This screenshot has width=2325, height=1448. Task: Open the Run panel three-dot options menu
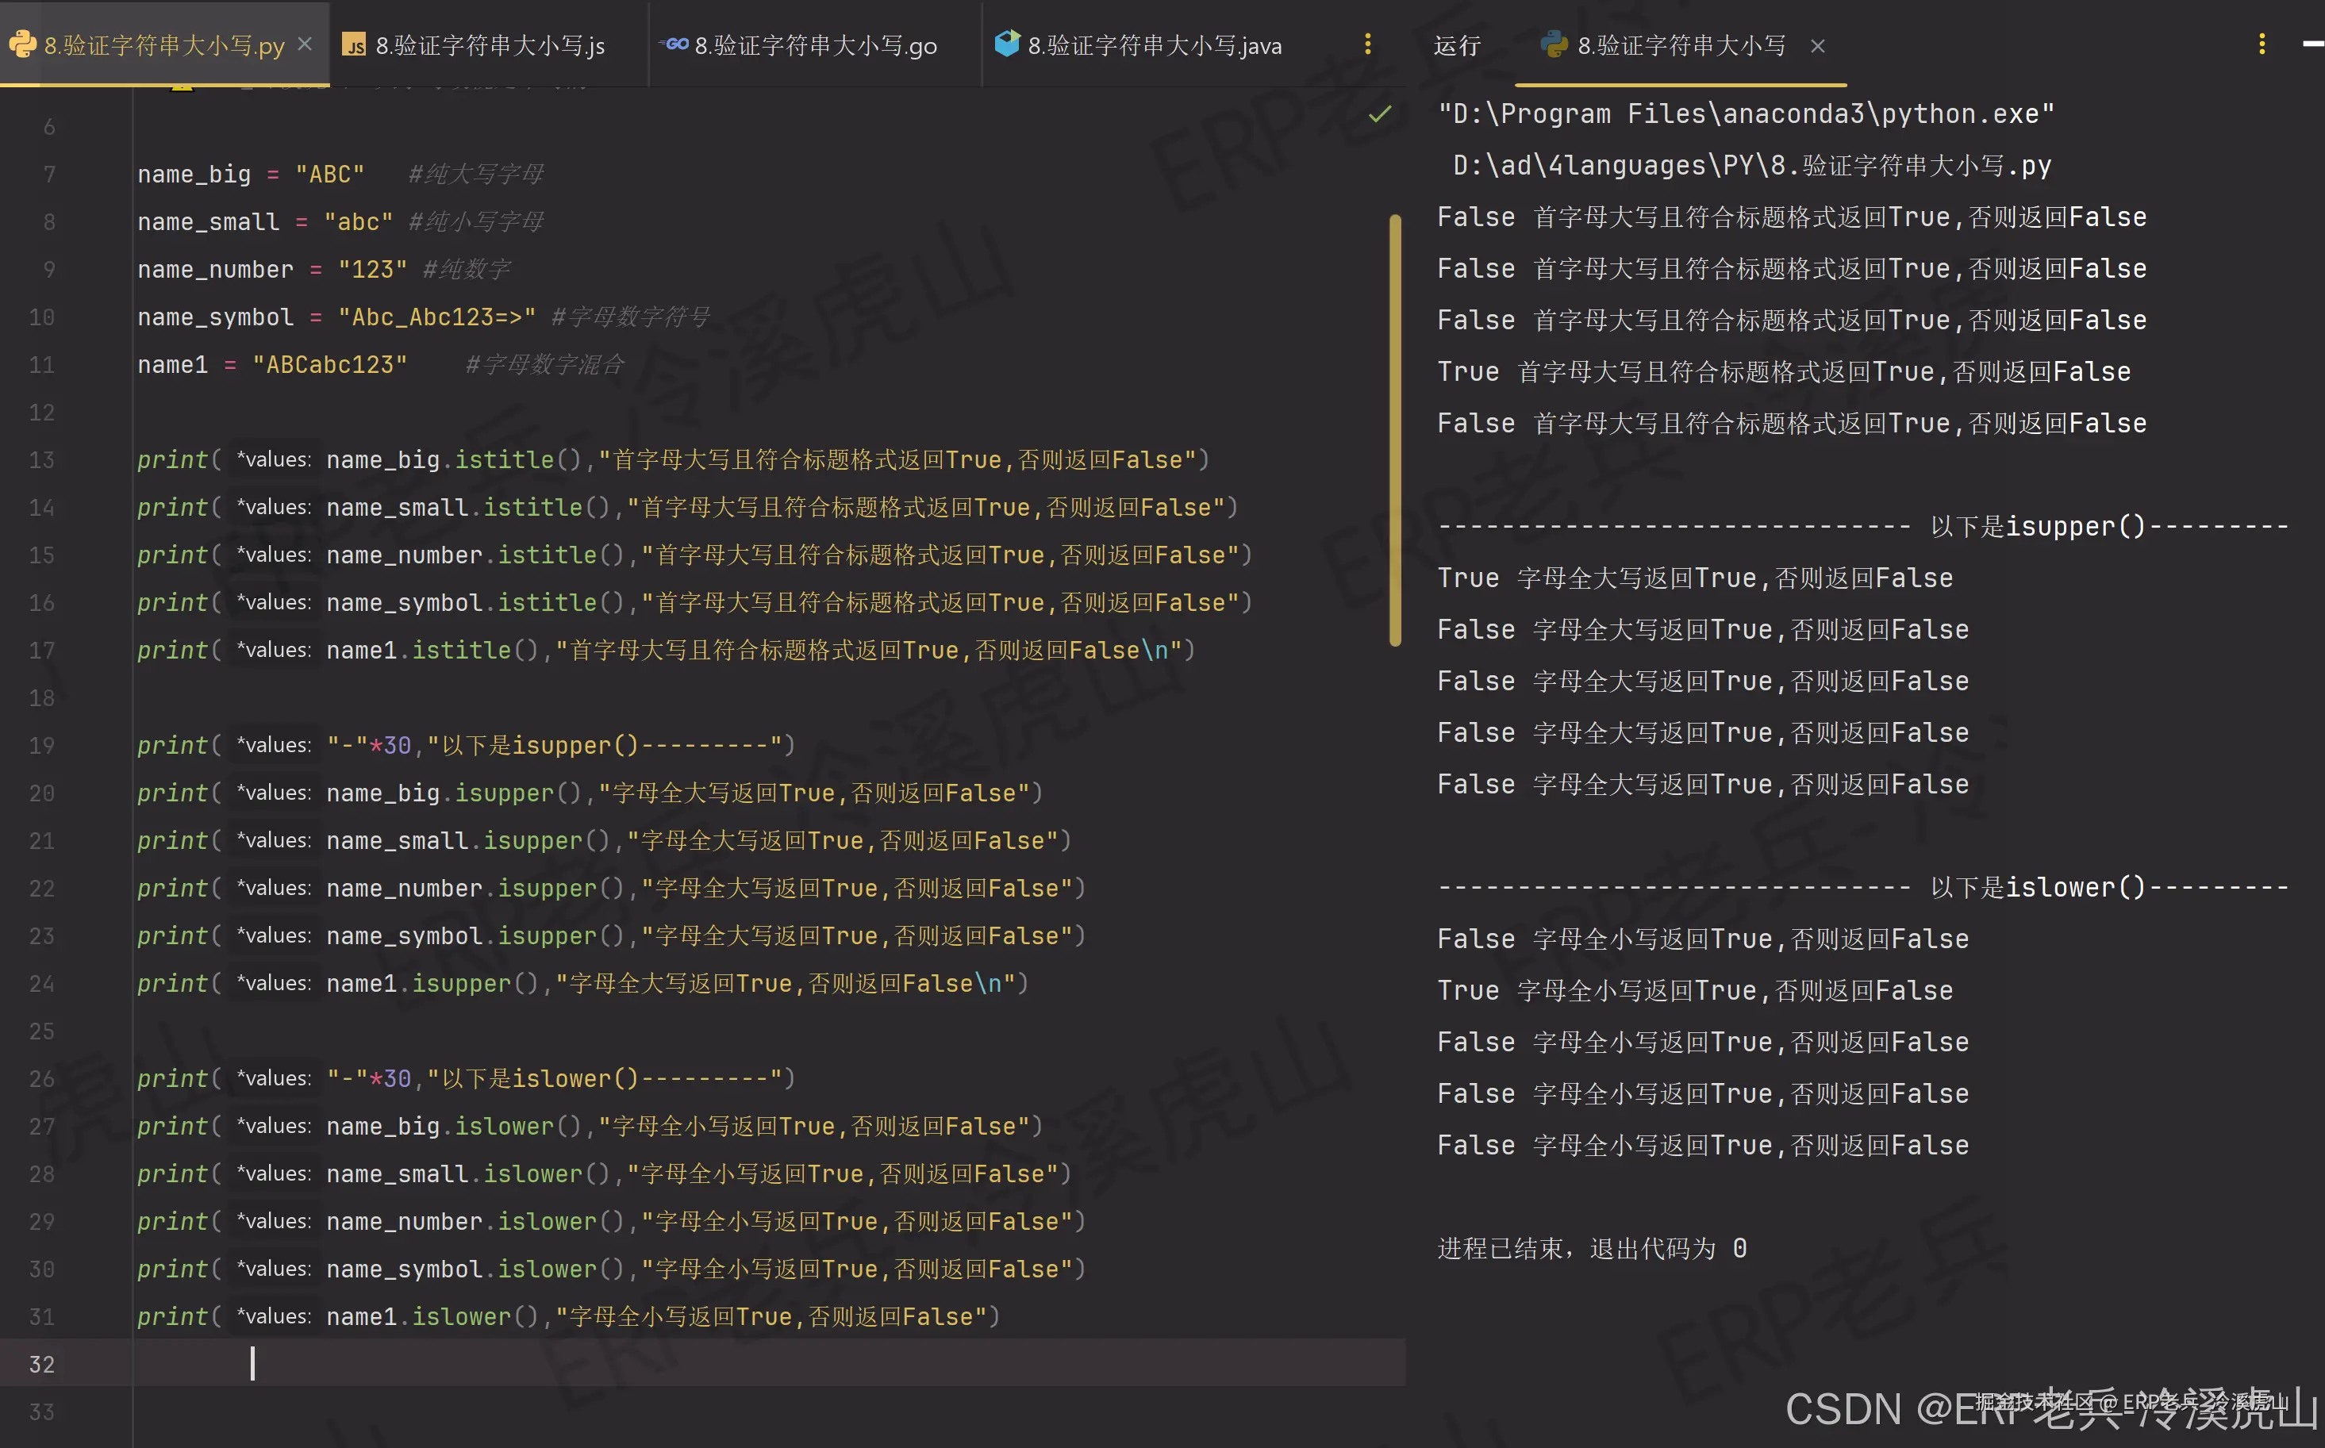2262,44
